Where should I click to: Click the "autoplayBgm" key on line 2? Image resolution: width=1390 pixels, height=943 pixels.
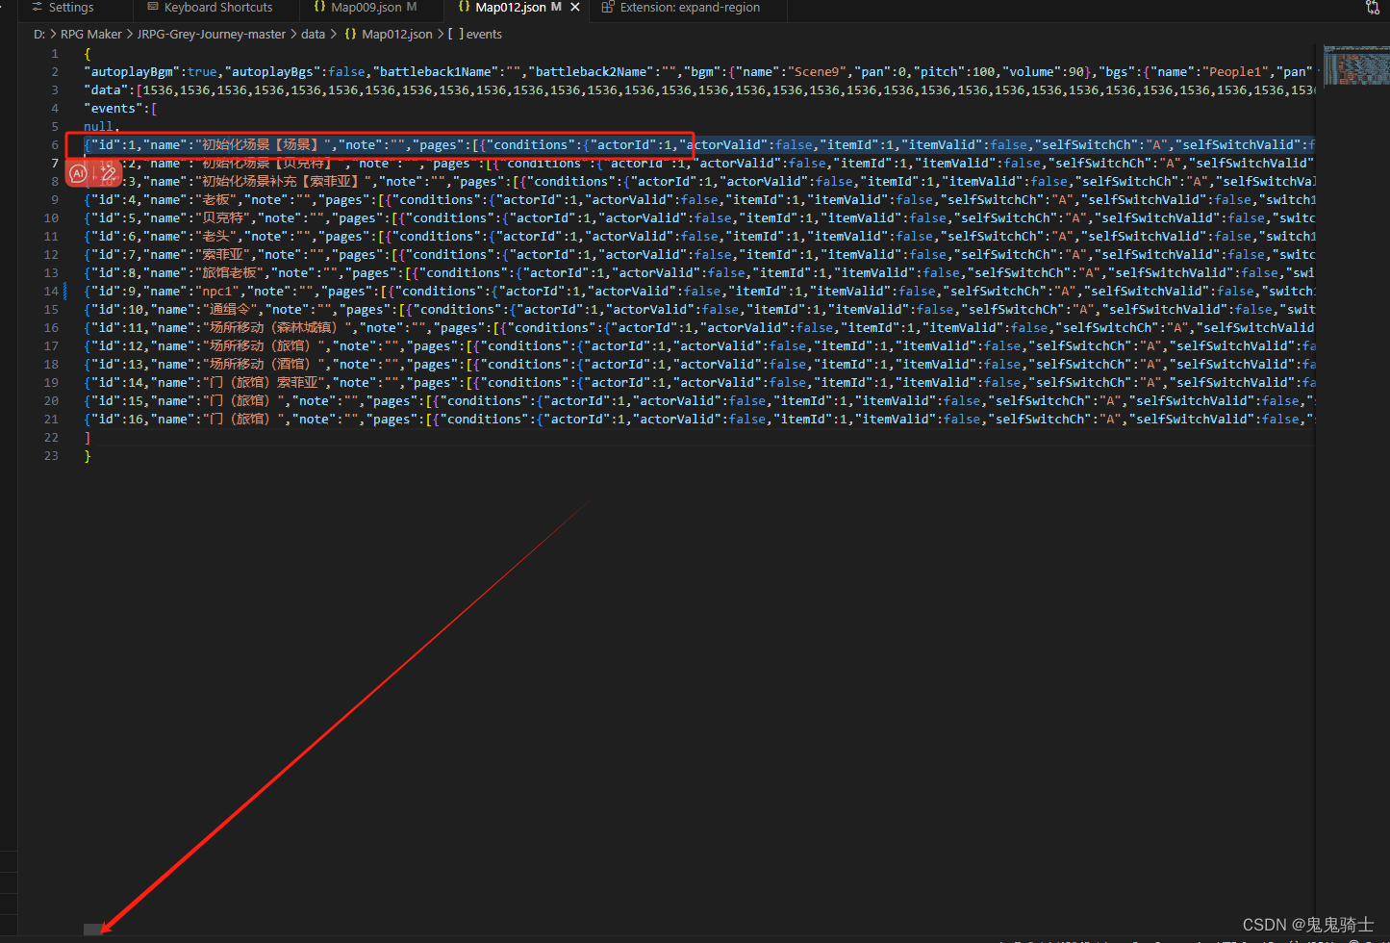(x=134, y=72)
